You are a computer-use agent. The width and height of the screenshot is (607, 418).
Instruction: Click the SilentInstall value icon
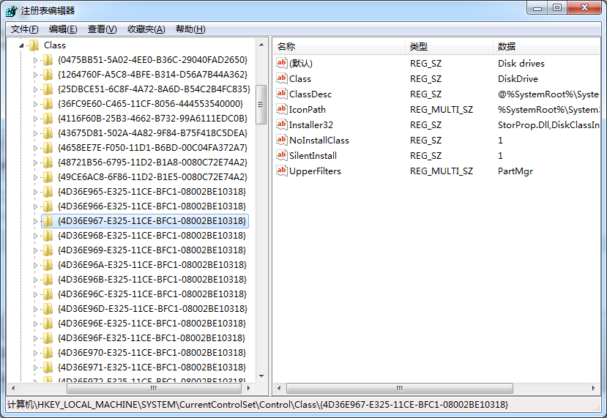coord(282,155)
